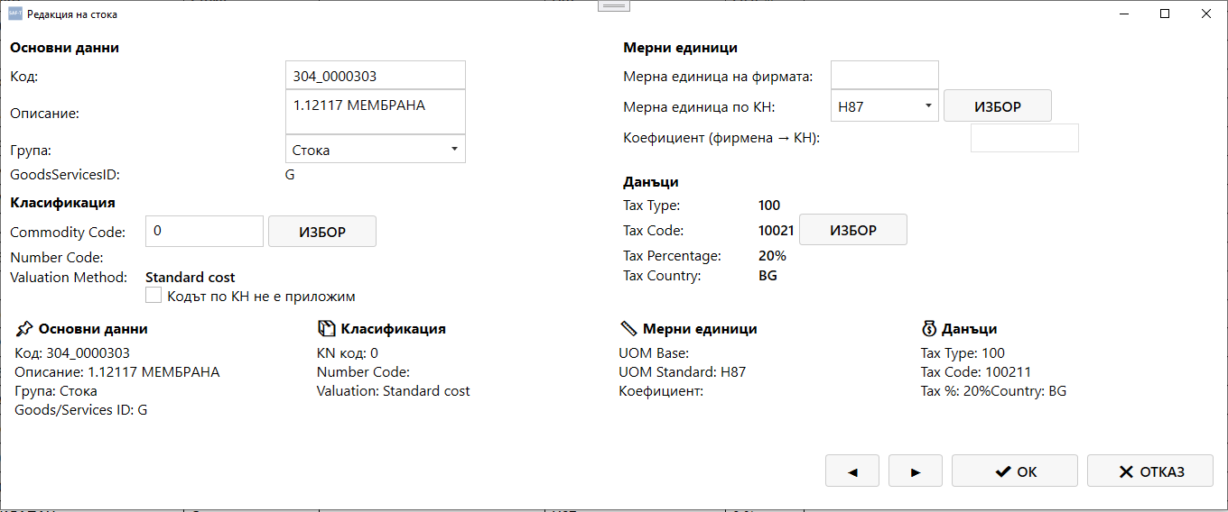Open the Мерна единица по КН dropdown
Screen dimensions: 1228x512
pyautogui.click(x=885, y=106)
